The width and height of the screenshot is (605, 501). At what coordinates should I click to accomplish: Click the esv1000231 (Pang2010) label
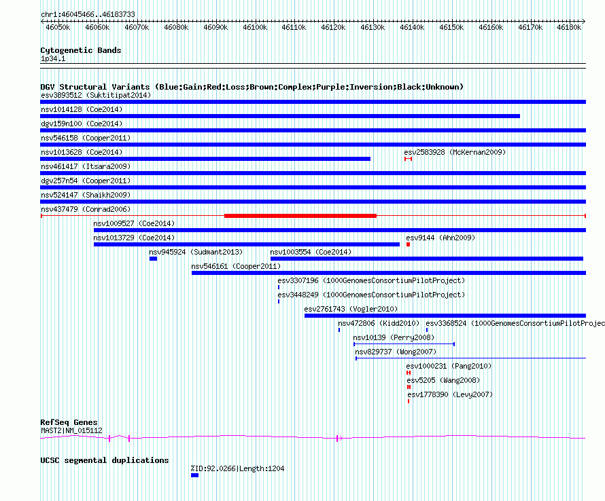click(449, 366)
